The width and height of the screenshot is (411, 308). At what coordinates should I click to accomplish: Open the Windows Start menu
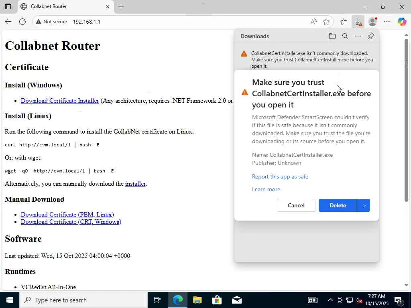[10, 300]
